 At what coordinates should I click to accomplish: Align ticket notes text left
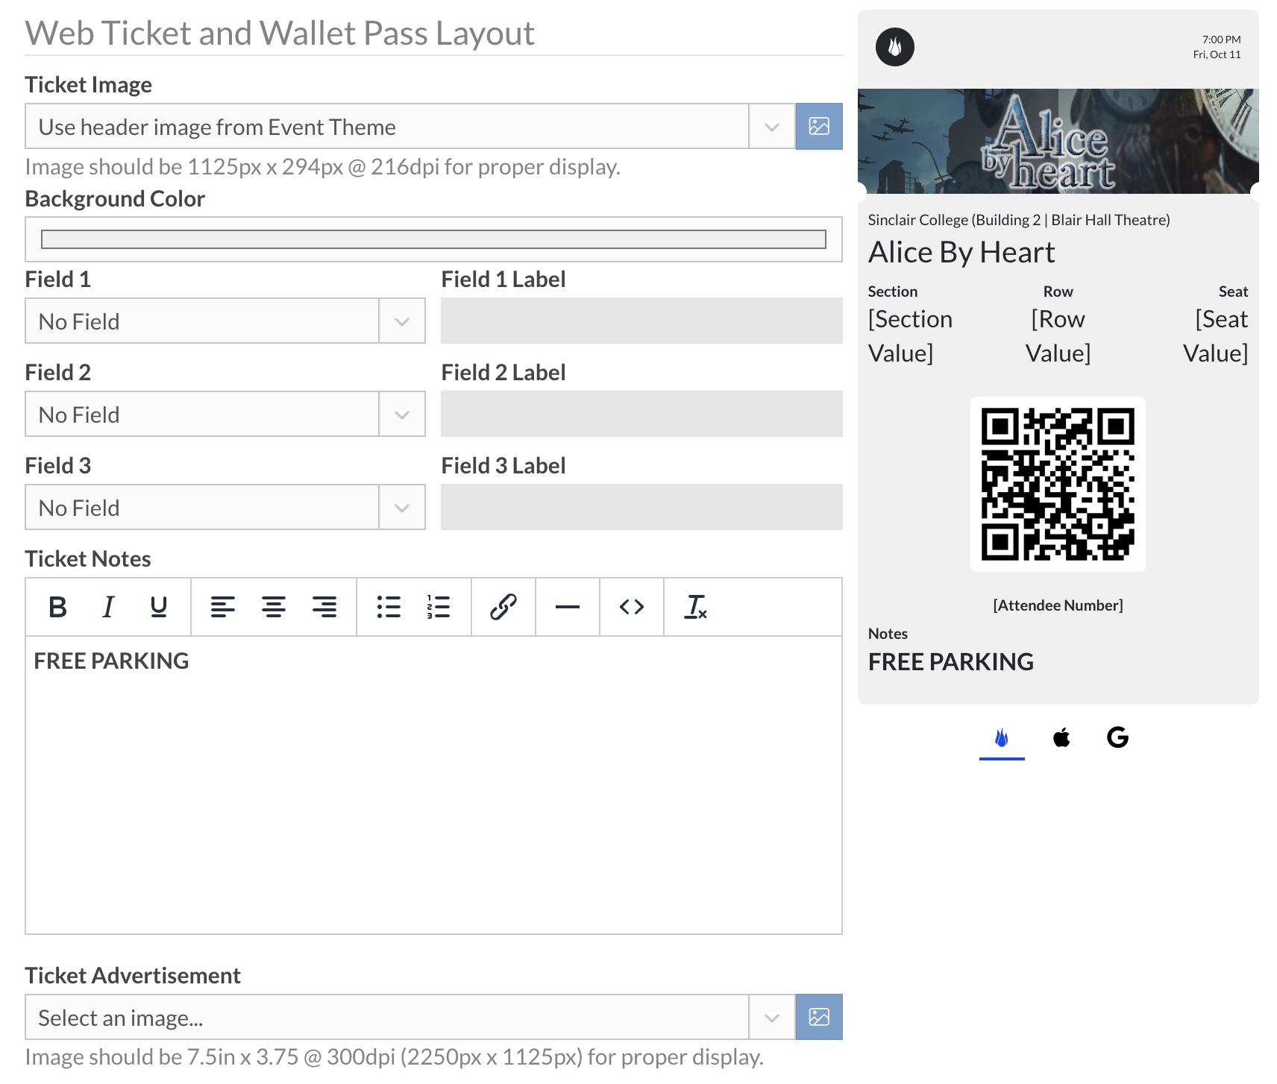[223, 607]
